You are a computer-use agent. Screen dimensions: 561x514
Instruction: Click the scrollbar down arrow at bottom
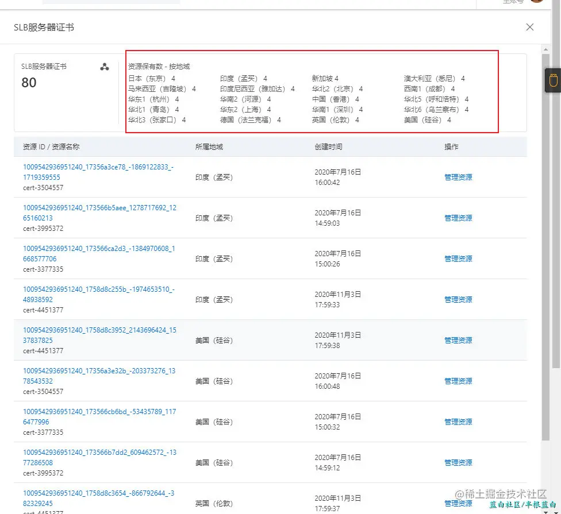[545, 512]
